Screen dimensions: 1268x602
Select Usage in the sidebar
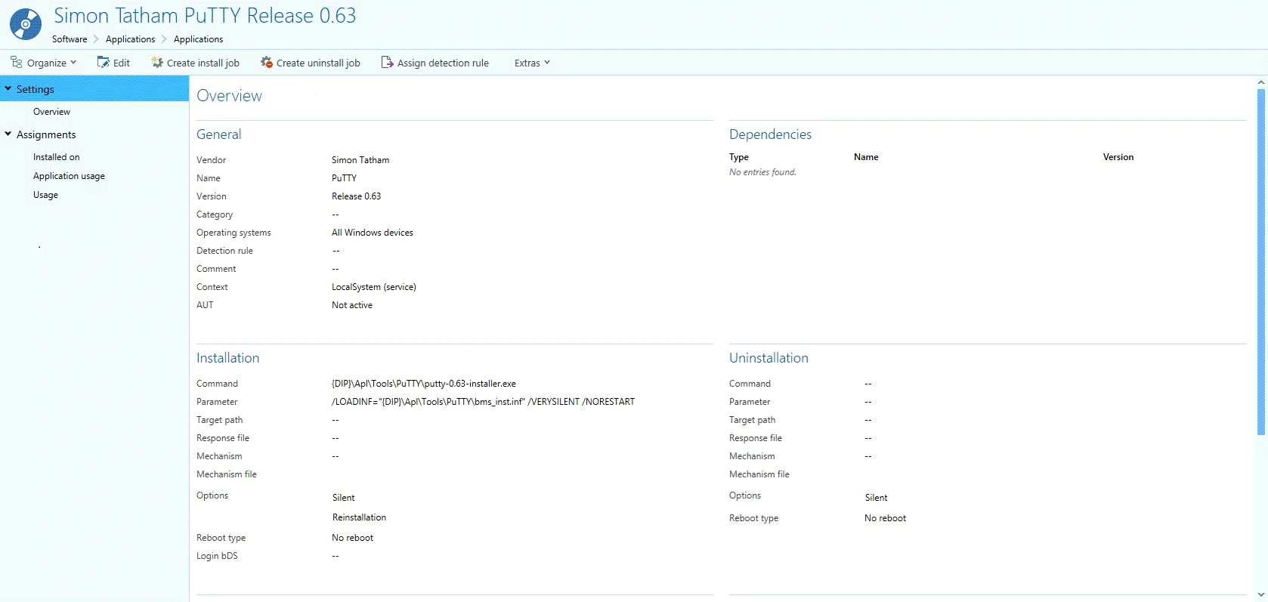coord(45,195)
